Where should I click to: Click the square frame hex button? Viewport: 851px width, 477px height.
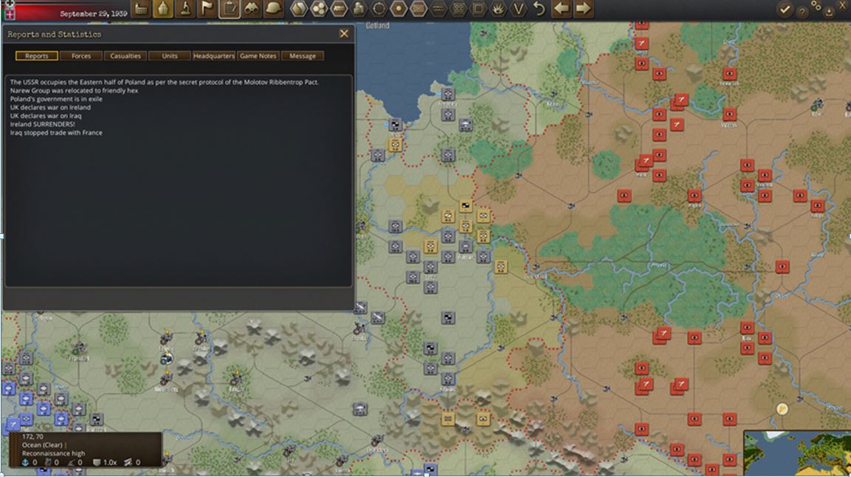(478, 9)
